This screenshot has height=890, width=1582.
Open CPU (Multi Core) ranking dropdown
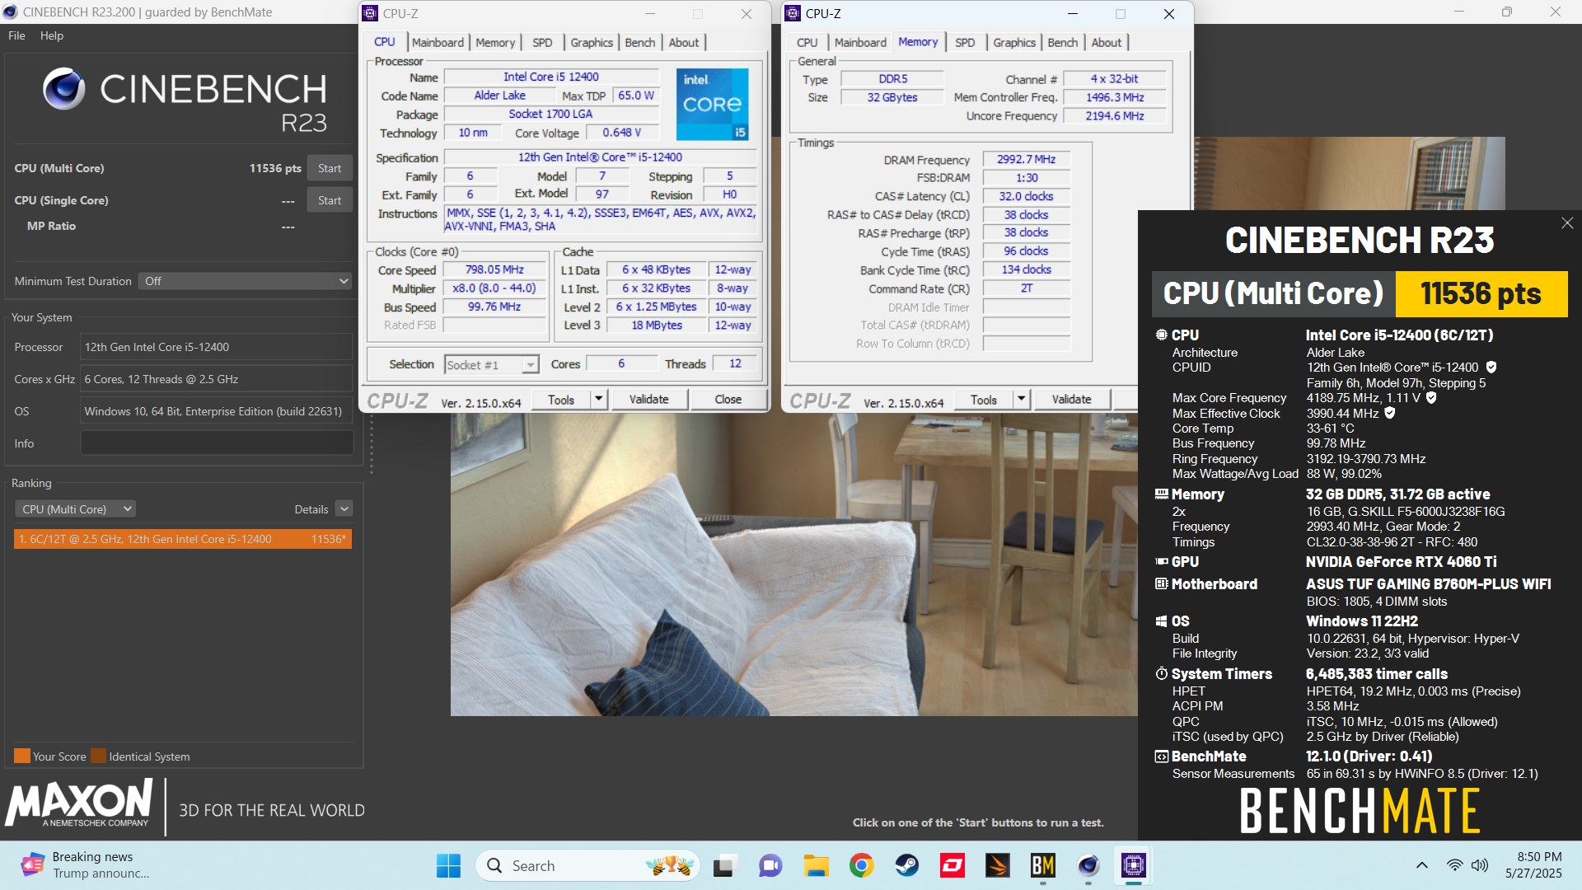[x=75, y=509]
